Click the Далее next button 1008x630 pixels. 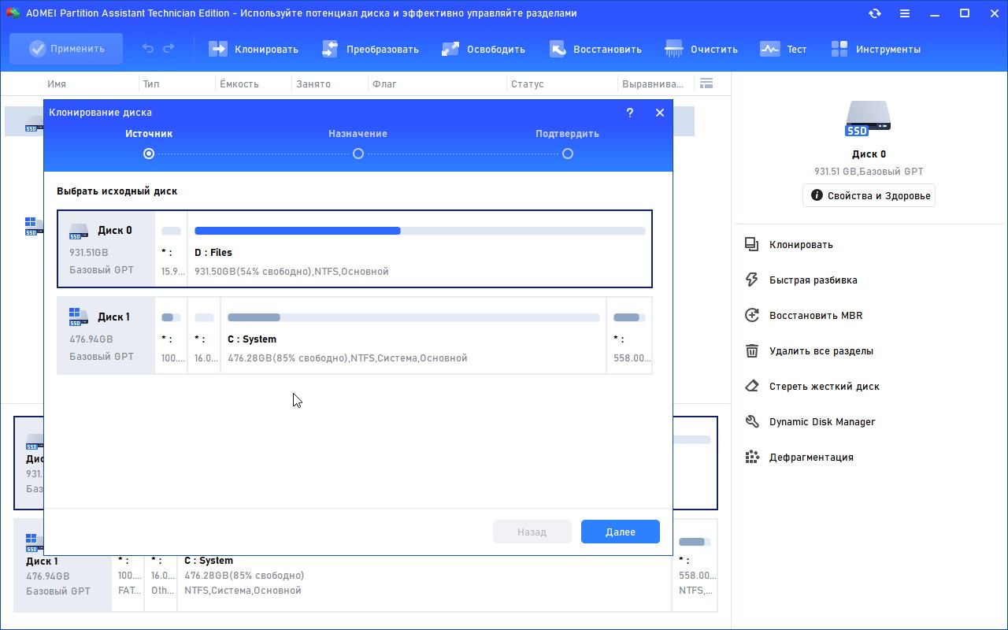coord(621,532)
